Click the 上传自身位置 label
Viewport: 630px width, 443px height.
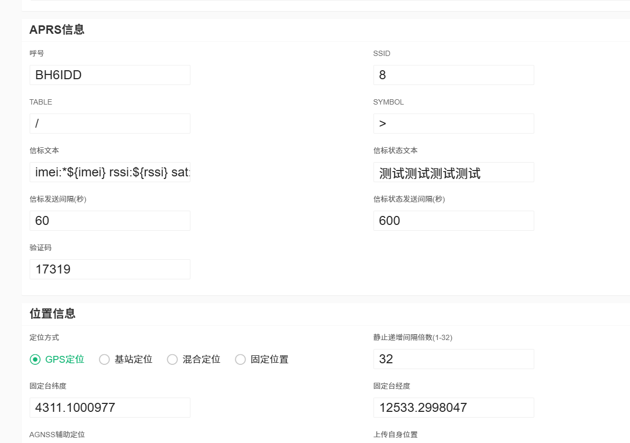(395, 435)
